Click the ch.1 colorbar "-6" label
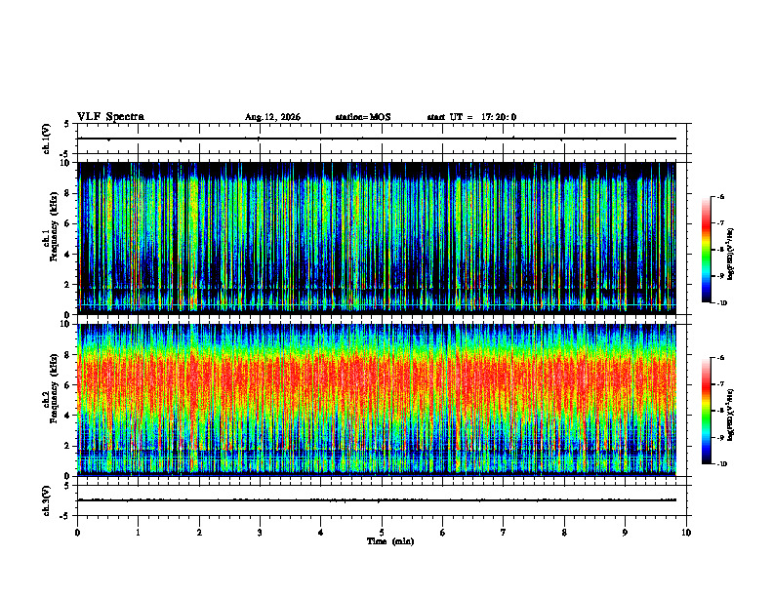Viewport: 773px width, 597px height. [x=720, y=196]
